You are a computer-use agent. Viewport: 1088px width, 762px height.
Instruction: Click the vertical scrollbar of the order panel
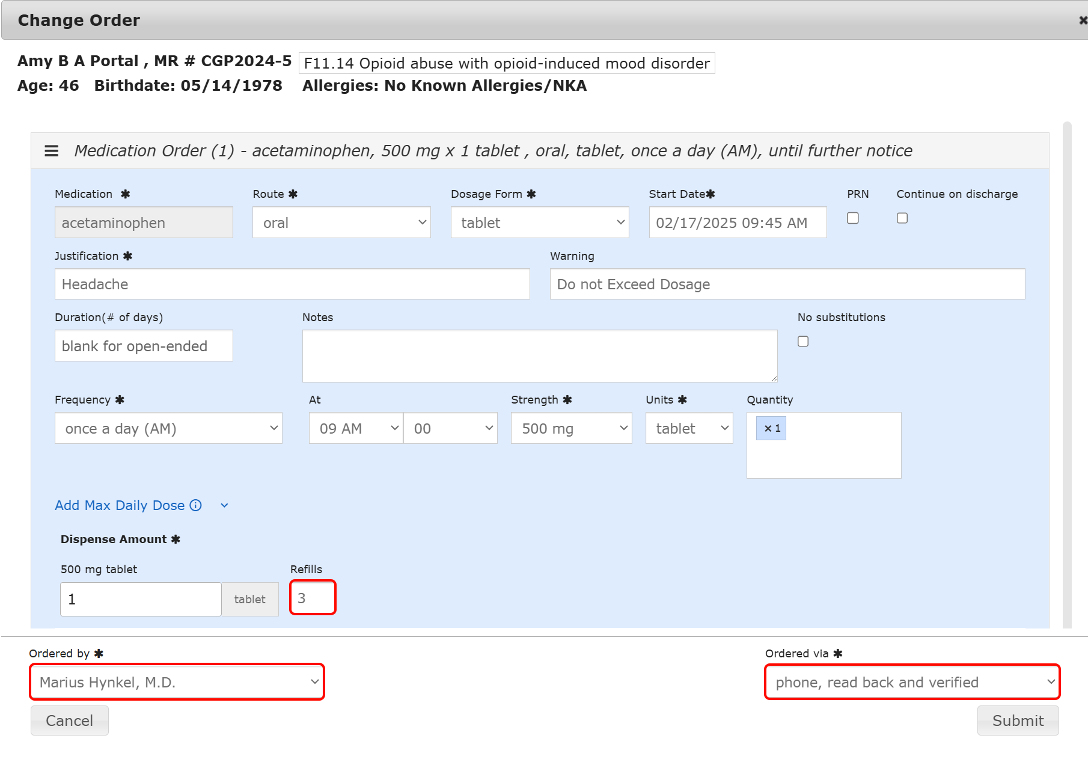point(1067,373)
